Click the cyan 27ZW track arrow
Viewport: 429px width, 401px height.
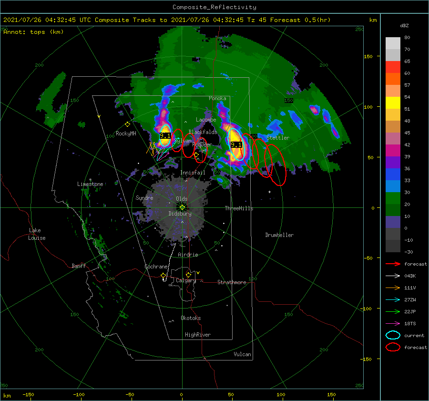[393, 300]
